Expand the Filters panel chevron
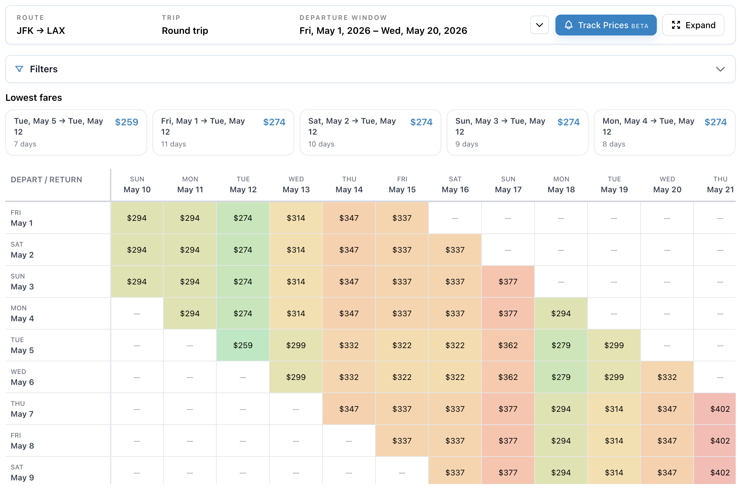The height and width of the screenshot is (488, 741). pyautogui.click(x=720, y=69)
